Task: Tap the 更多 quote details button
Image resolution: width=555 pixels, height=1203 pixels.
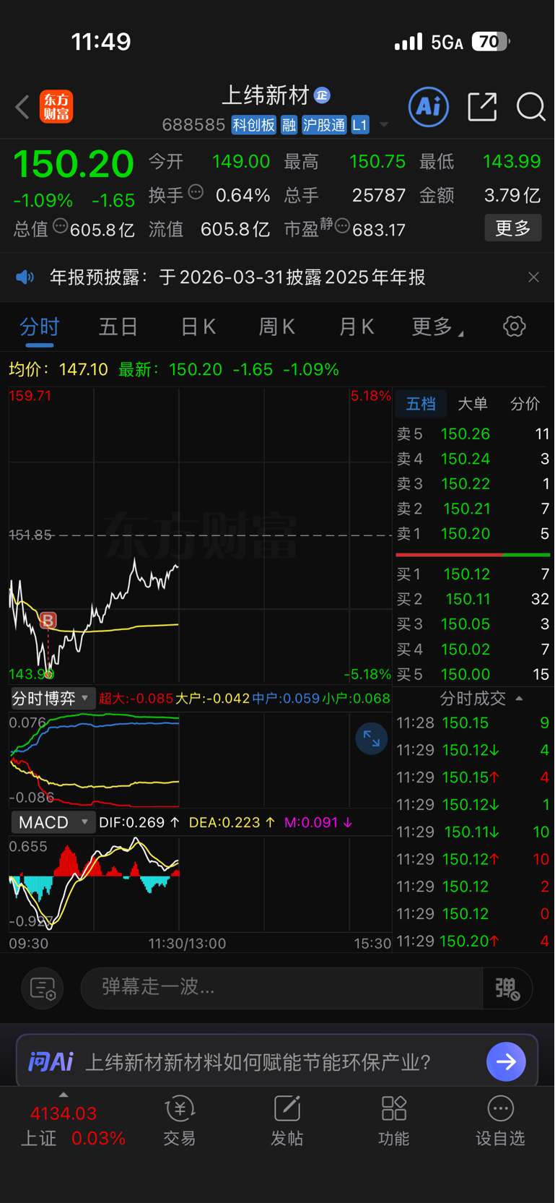Action: tap(513, 228)
